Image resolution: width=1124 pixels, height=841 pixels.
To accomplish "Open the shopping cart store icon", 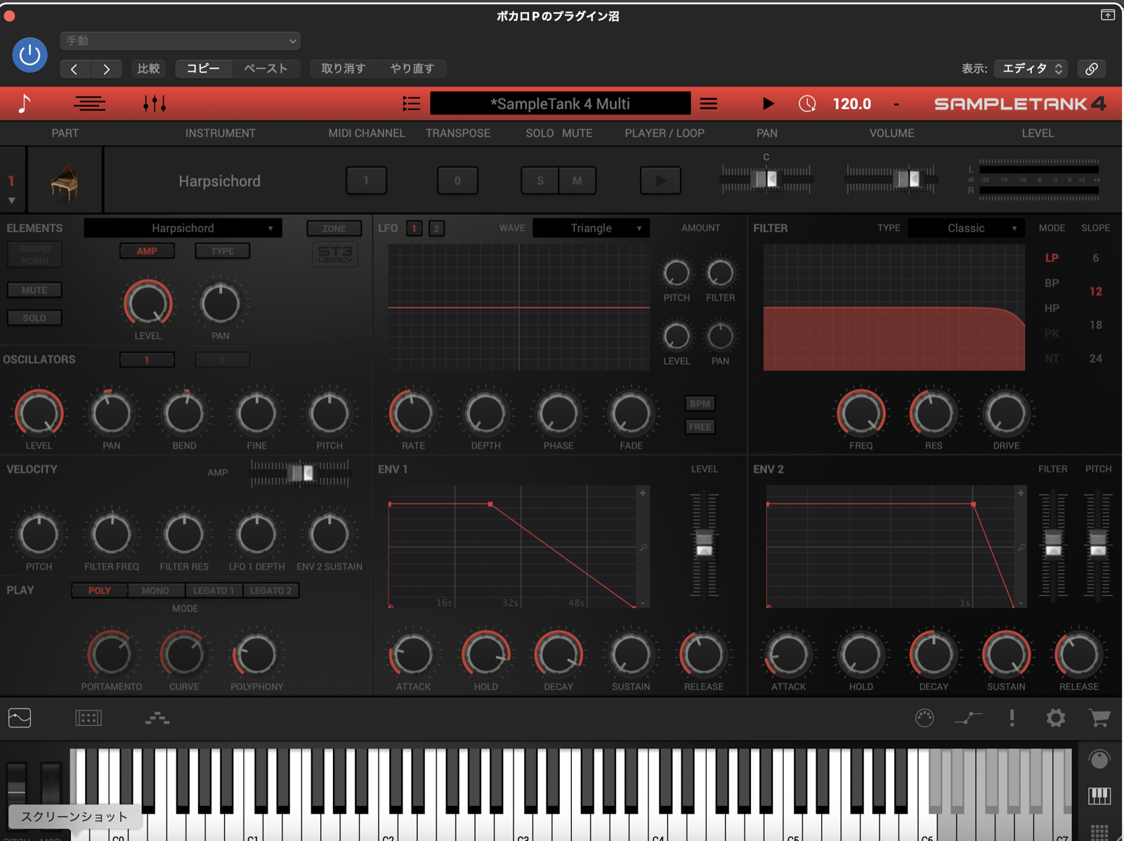I will pyautogui.click(x=1100, y=718).
